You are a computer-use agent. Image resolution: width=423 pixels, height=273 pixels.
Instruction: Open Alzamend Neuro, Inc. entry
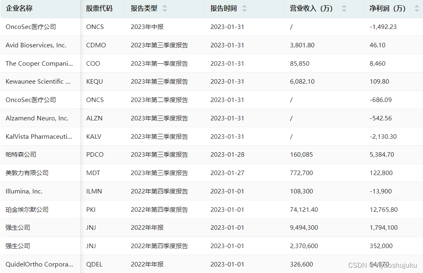coord(37,118)
